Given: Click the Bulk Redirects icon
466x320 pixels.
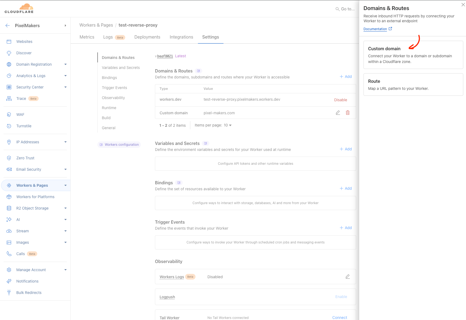Looking at the screenshot, I should point(9,293).
